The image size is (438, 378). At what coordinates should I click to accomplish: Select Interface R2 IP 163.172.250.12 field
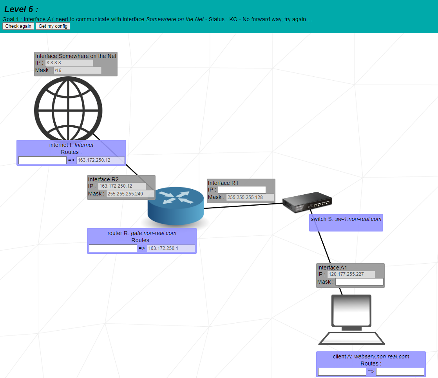[122, 186]
